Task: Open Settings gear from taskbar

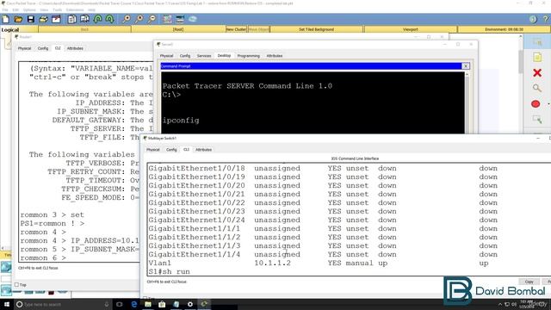Action: pyautogui.click(x=190, y=304)
